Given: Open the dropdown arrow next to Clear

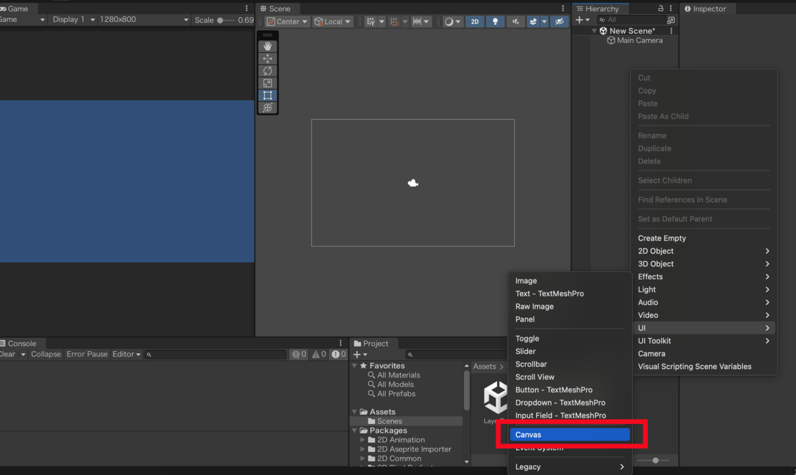Looking at the screenshot, I should coord(23,354).
